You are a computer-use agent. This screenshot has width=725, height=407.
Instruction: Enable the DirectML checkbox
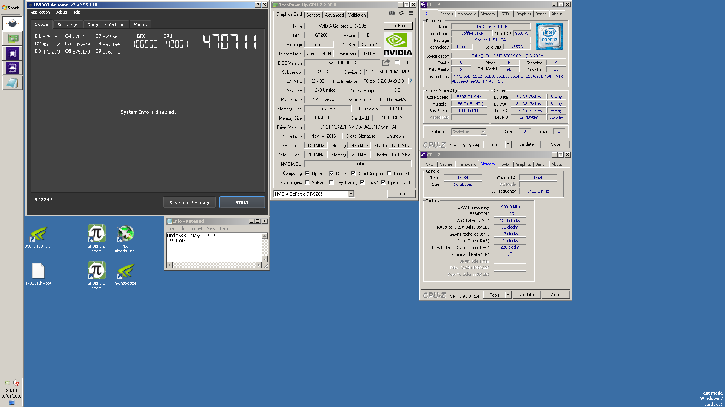(389, 174)
